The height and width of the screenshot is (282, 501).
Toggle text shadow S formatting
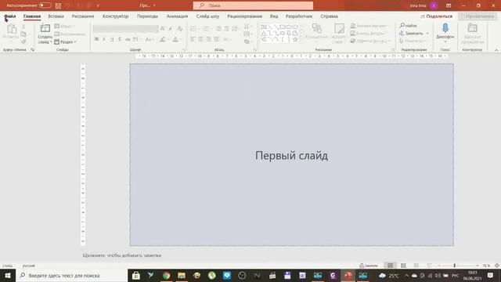120,39
